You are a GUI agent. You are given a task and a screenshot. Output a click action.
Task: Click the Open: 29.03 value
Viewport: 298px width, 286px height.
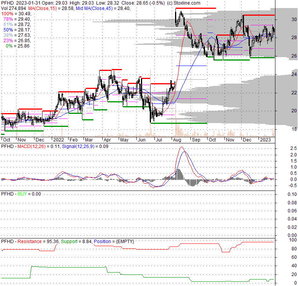[54, 3]
